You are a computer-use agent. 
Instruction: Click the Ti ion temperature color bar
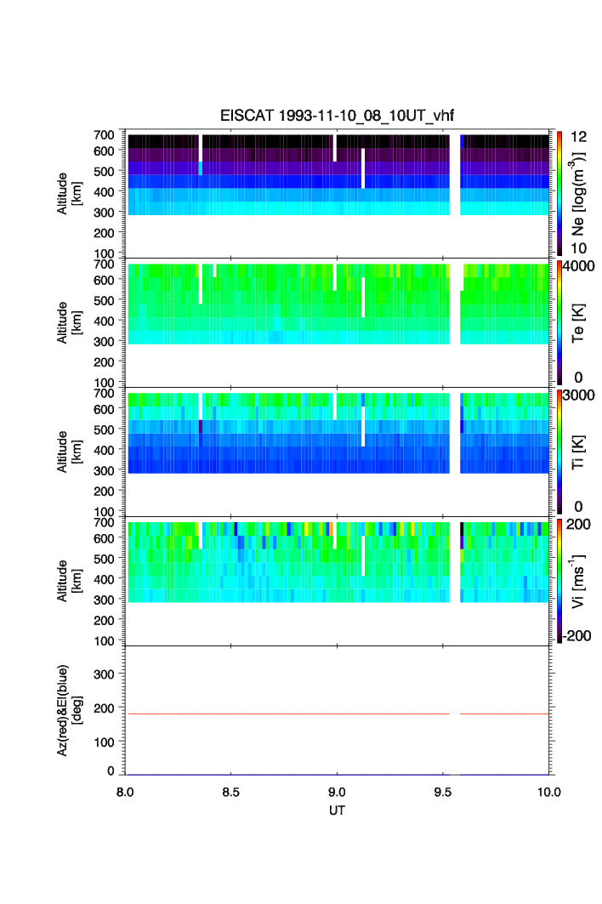pyautogui.click(x=559, y=452)
